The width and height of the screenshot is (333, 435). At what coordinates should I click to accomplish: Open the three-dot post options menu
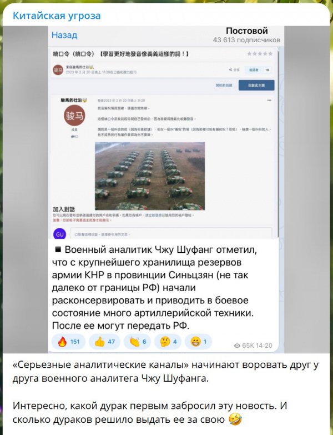pyautogui.click(x=269, y=101)
